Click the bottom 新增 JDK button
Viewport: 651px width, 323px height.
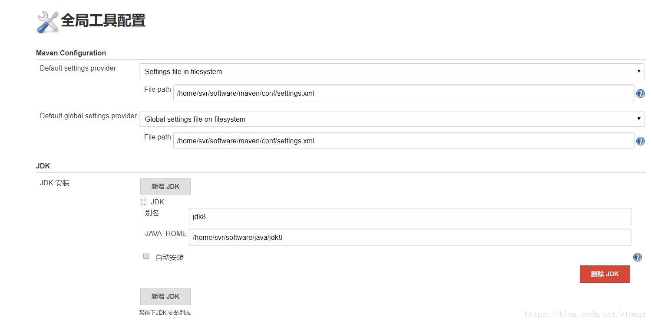coord(165,297)
